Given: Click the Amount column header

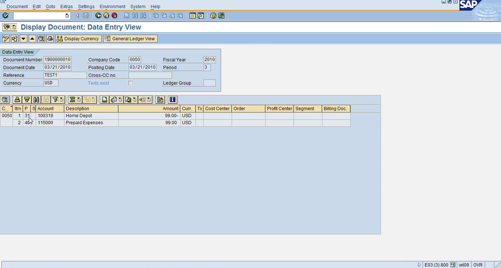Looking at the screenshot, I should [149, 109].
